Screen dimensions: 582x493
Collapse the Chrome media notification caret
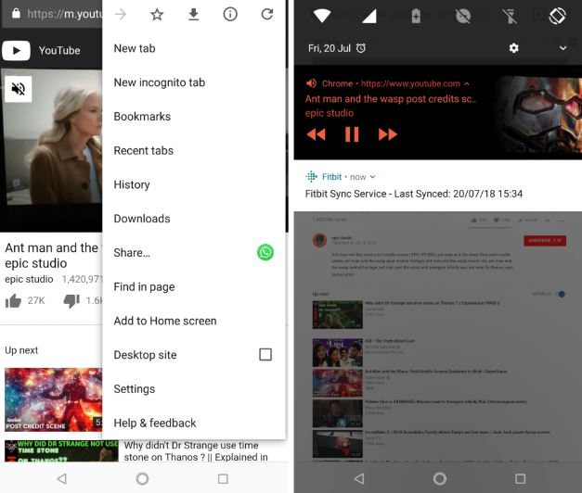tap(467, 83)
